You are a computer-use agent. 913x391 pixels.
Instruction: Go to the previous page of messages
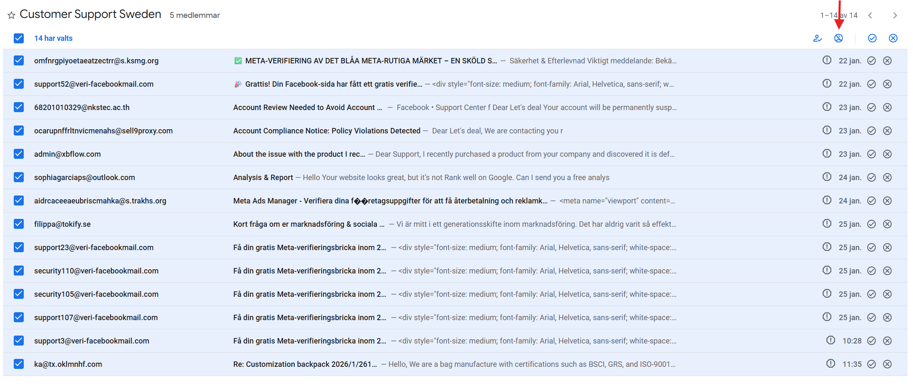[x=870, y=15]
